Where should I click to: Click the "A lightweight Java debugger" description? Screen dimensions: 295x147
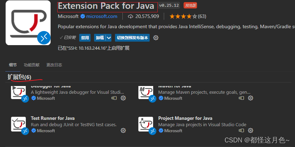[x=77, y=92]
